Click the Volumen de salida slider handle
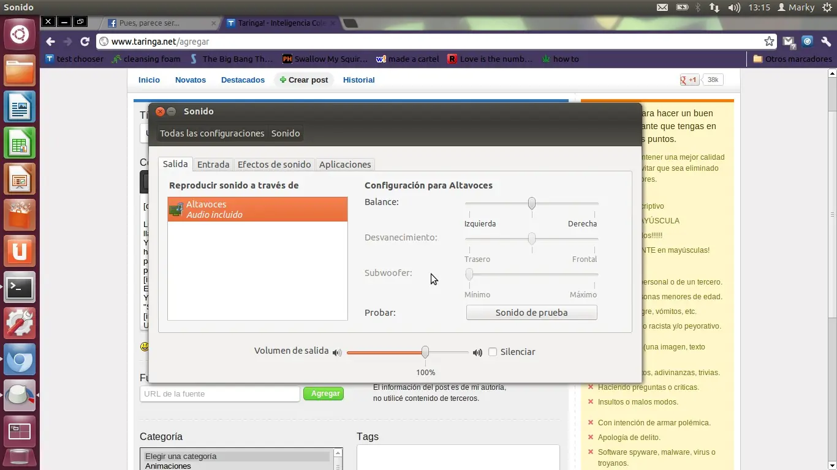The width and height of the screenshot is (837, 470). (425, 352)
